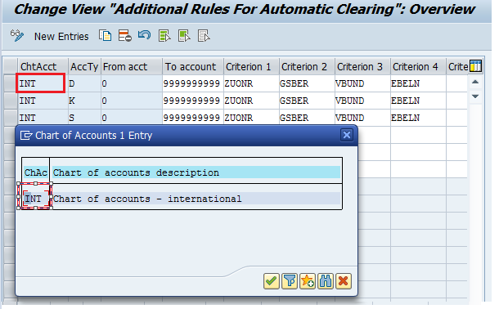Select From acct column header
Image resolution: width=499 pixels, height=309 pixels.
point(132,66)
